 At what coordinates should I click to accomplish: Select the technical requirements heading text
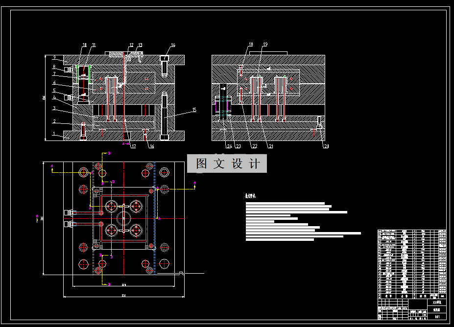coord(250,196)
